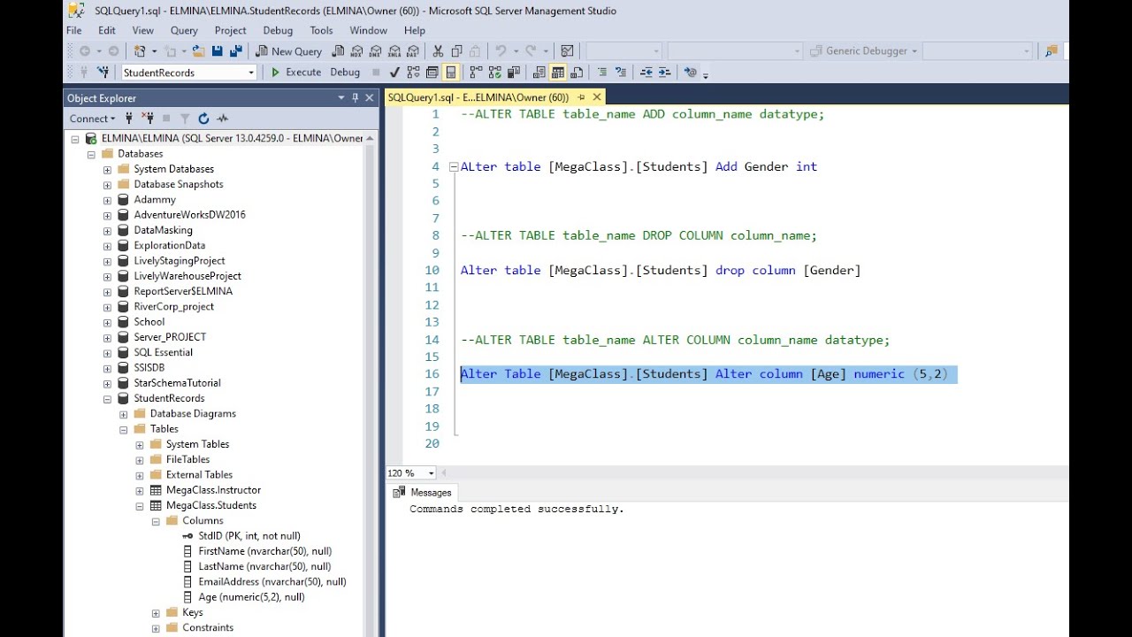Collapse the MegaClass.Students table node
This screenshot has height=637, width=1132.
(x=140, y=505)
